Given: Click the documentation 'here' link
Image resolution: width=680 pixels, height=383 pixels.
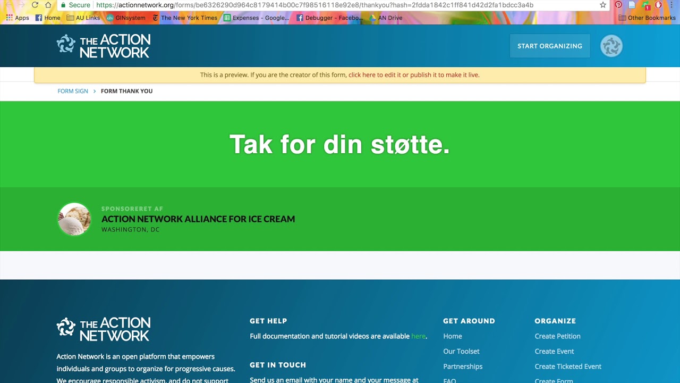Looking at the screenshot, I should click(418, 336).
